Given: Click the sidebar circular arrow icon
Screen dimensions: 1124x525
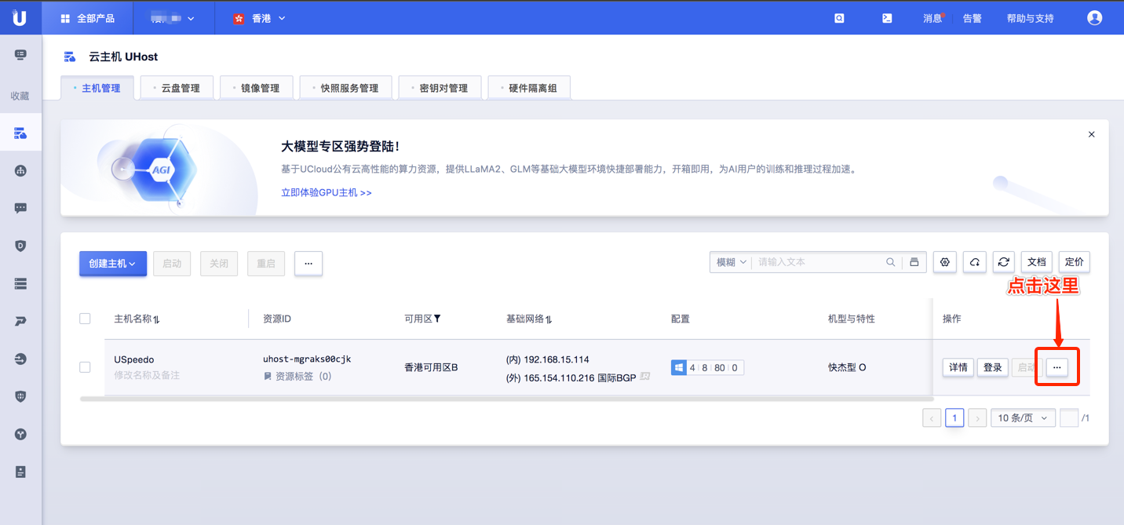Looking at the screenshot, I should (20, 359).
